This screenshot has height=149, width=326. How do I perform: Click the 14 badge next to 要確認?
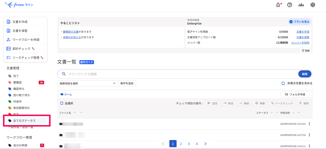coord(41,83)
